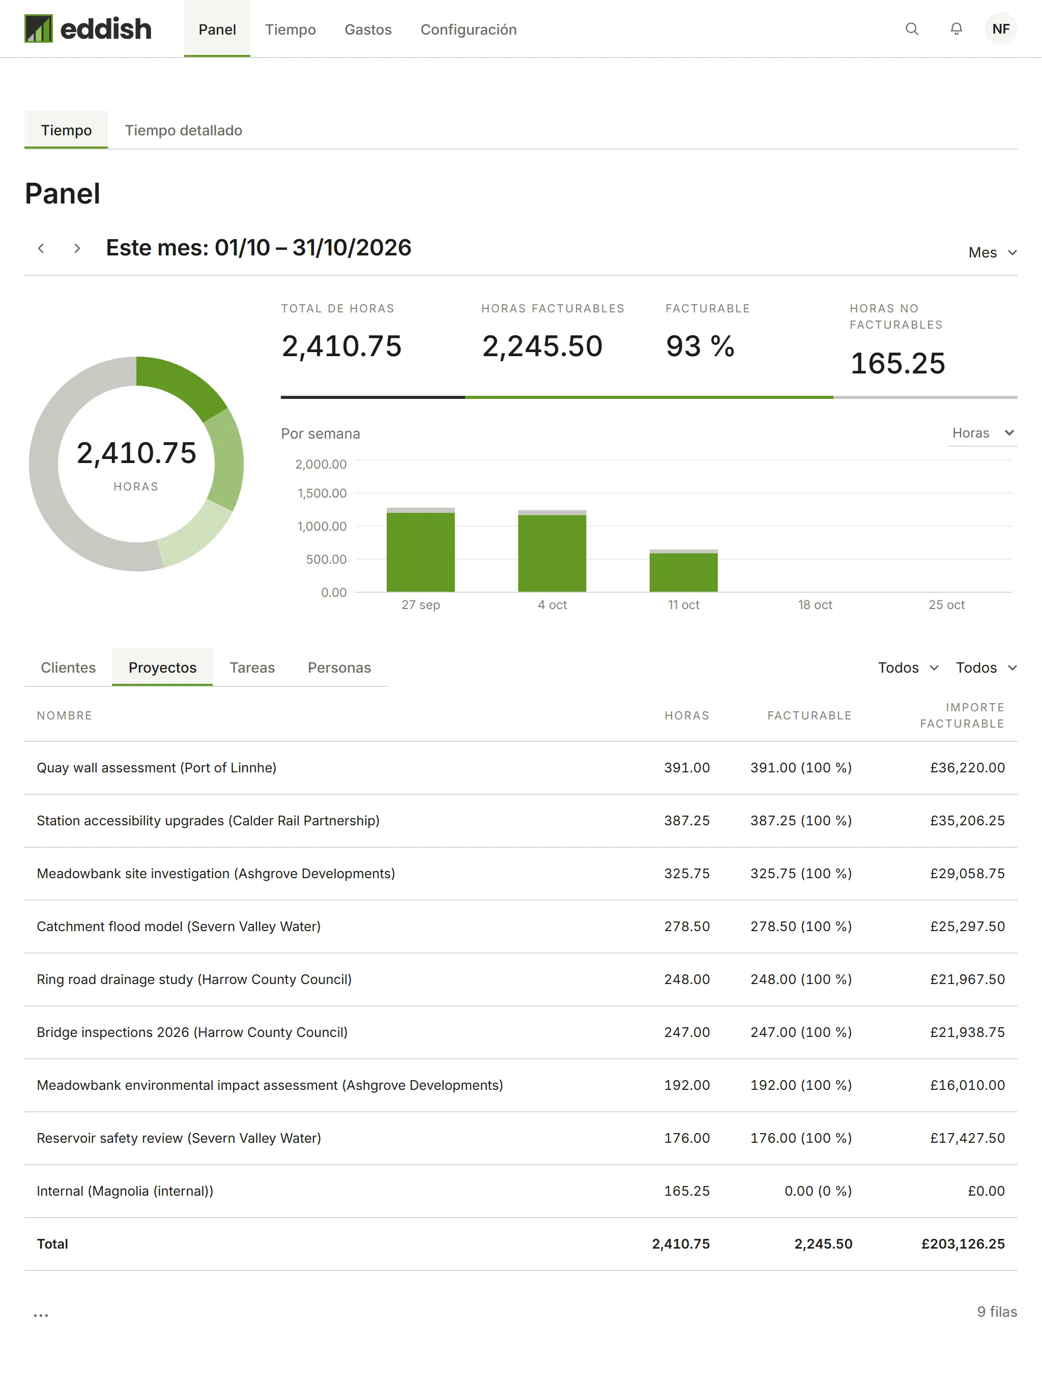Switch to the Clientes tab

click(68, 668)
